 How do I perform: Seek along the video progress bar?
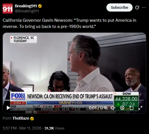click(x=74, y=100)
